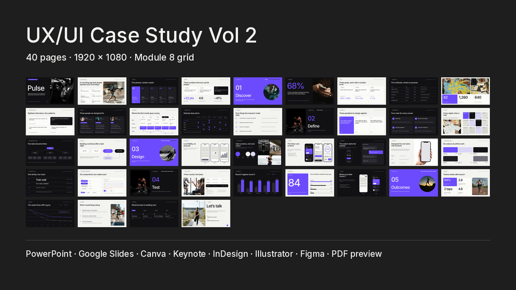Select the '01 Discover' section slide
516x290 pixels.
(x=258, y=91)
